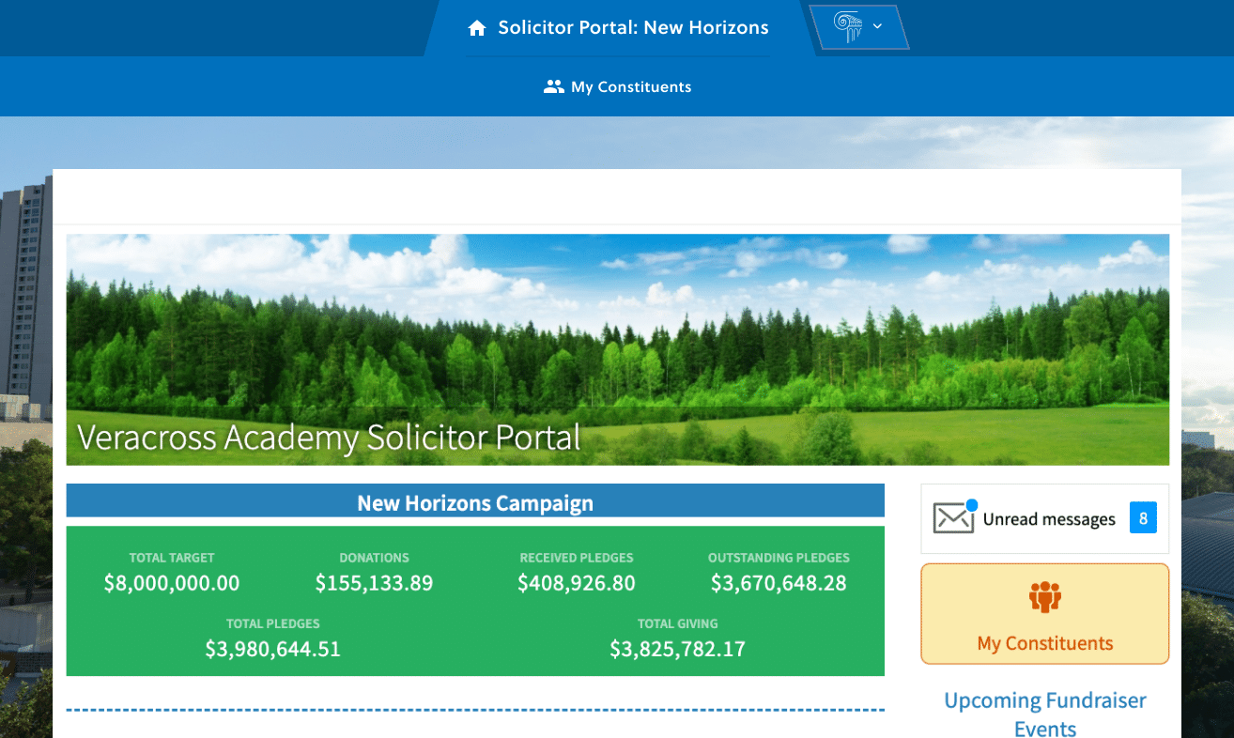Click the people icon beside My Constituents

[554, 86]
